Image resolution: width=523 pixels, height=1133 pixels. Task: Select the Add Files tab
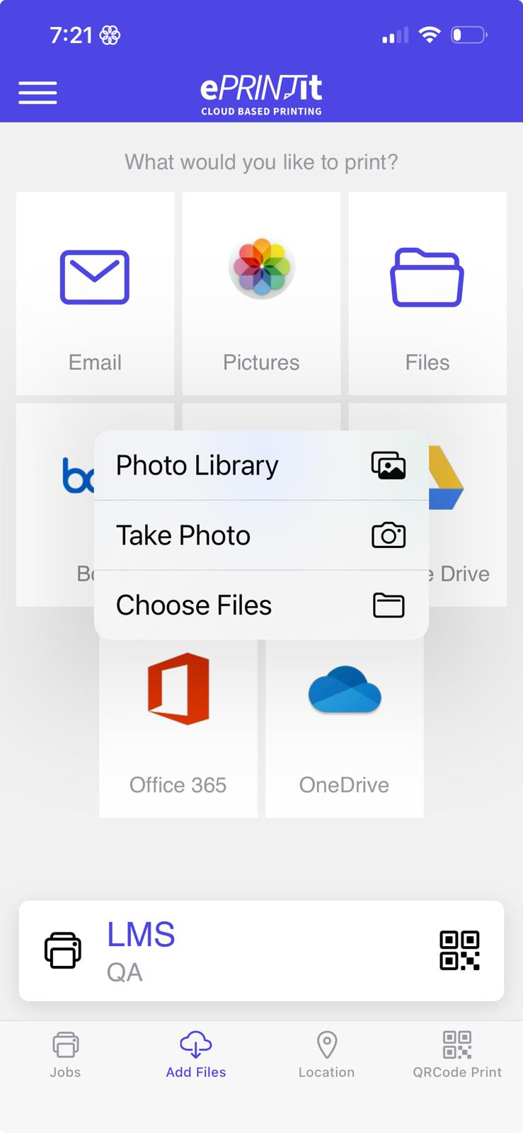(x=196, y=1055)
